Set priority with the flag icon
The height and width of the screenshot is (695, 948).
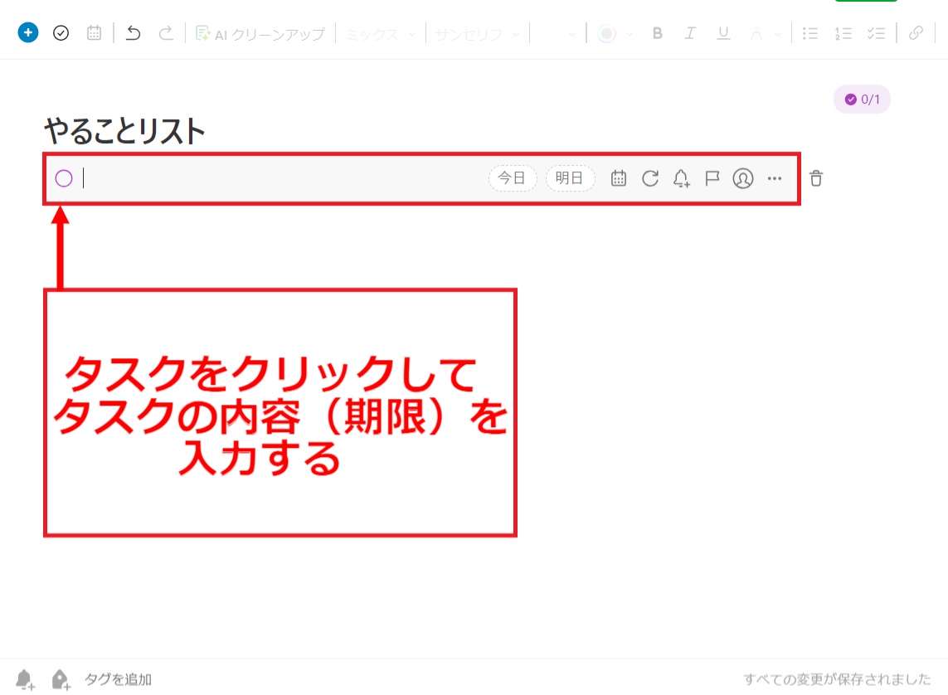click(712, 178)
